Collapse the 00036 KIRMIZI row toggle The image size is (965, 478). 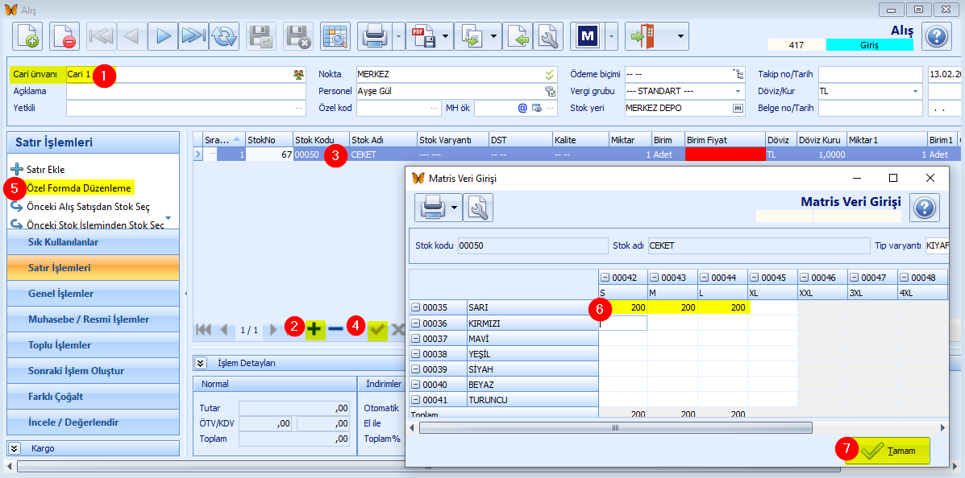(x=417, y=323)
